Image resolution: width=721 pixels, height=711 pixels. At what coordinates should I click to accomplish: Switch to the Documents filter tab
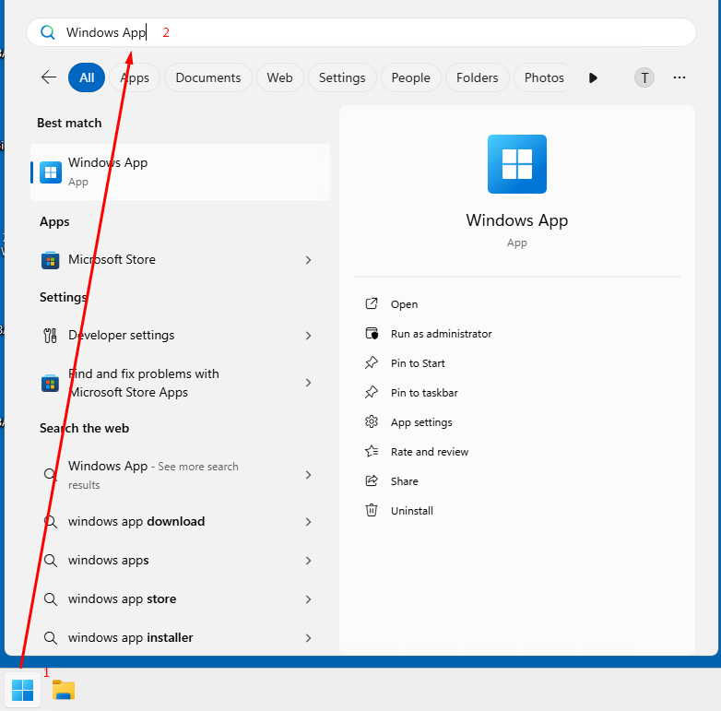coord(208,77)
